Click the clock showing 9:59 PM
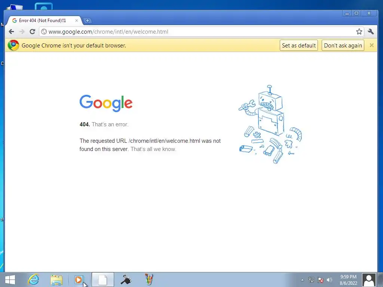This screenshot has width=383, height=287. [348, 280]
